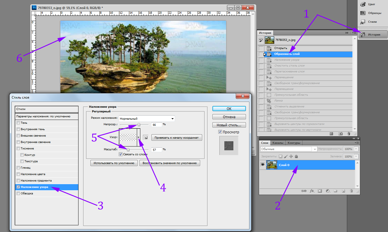Open the Режим наложения dropdown

tap(146, 118)
